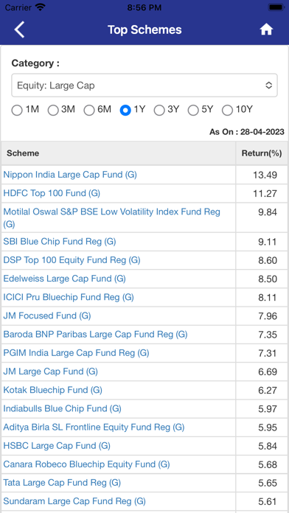Screen dimensions: 289x513
Task: Open Baroda BNP Paribas Large Cap Fund
Action: click(x=95, y=335)
